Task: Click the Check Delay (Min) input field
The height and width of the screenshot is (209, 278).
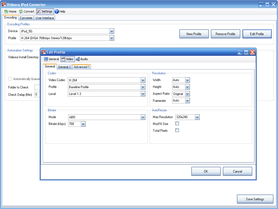Action: click(x=37, y=94)
